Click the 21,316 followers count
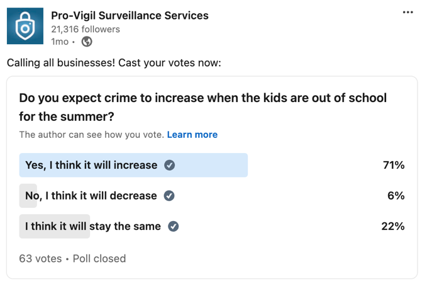 point(86,29)
